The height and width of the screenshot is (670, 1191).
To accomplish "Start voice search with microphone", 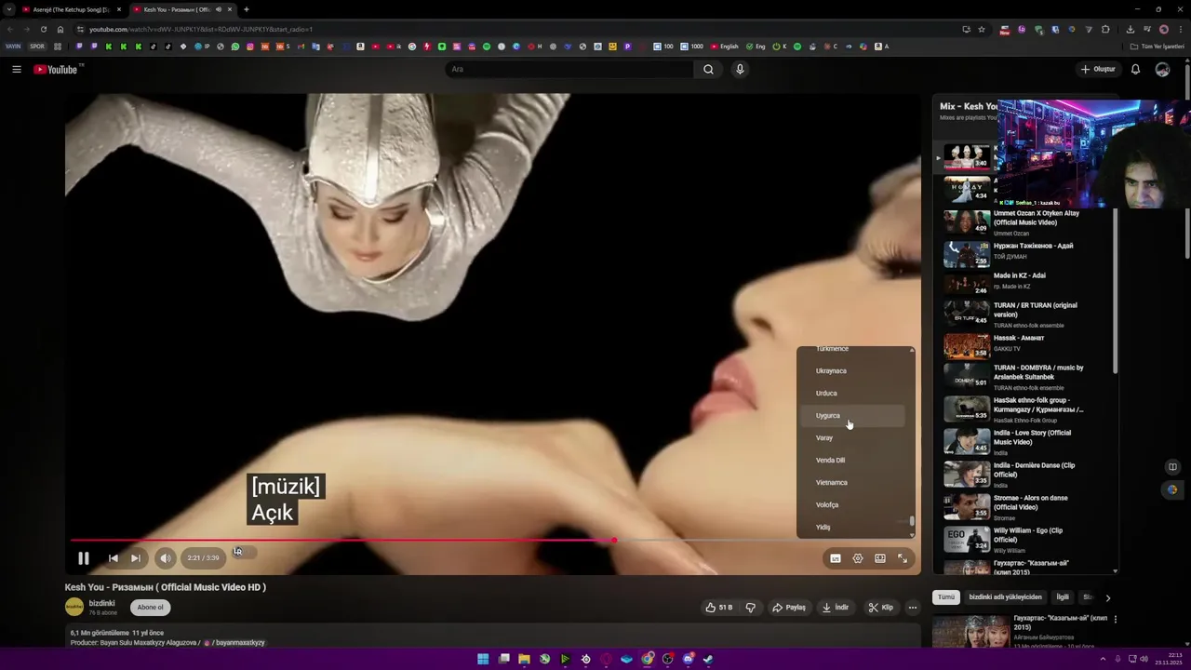I will tap(740, 69).
